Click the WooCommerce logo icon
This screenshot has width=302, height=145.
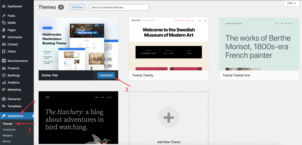[x=4, y=61]
